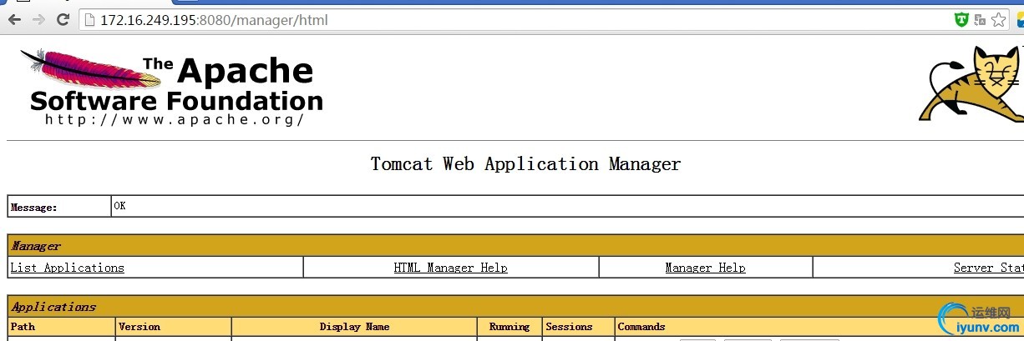The width and height of the screenshot is (1024, 341).
Task: Click the Display Name column header
Action: point(354,327)
